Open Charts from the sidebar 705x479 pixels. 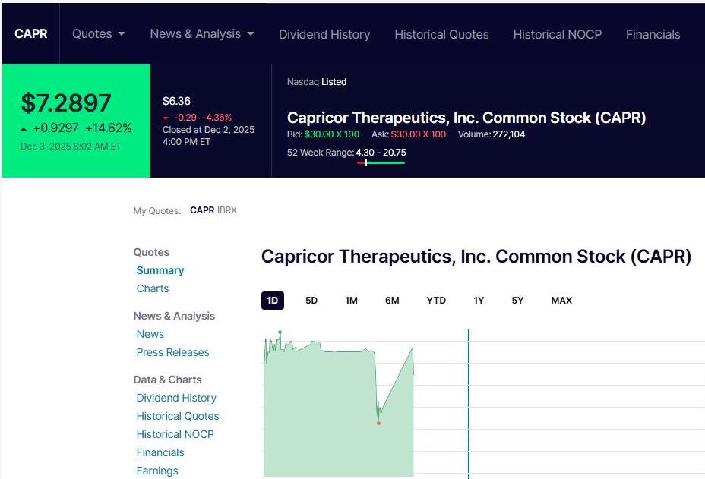(x=152, y=288)
